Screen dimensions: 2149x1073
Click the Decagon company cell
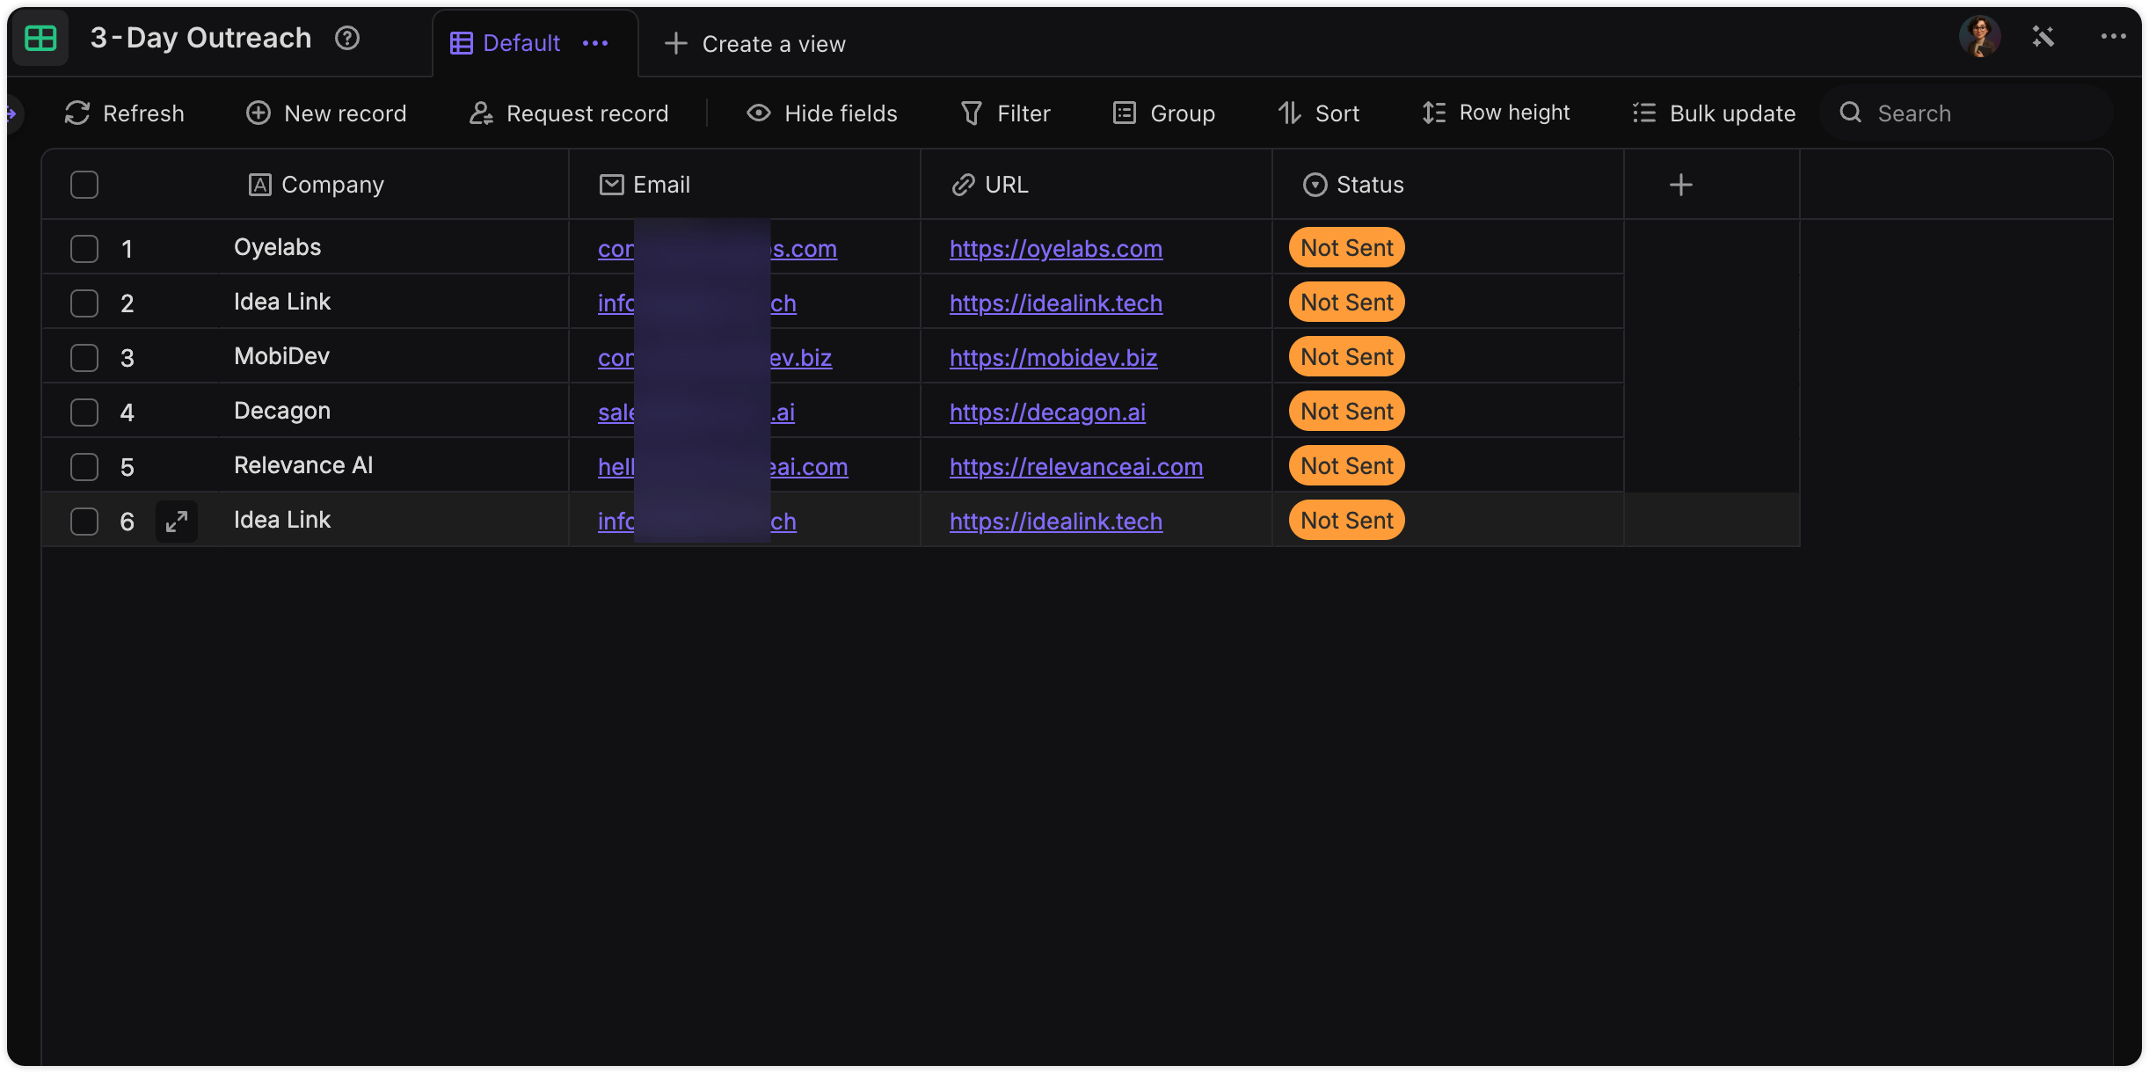point(393,411)
